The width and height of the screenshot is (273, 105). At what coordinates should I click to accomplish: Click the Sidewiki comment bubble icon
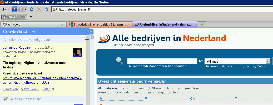click(x=92, y=37)
